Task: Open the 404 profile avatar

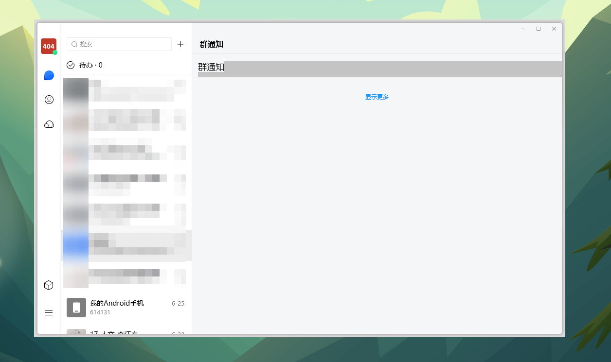Action: click(49, 46)
